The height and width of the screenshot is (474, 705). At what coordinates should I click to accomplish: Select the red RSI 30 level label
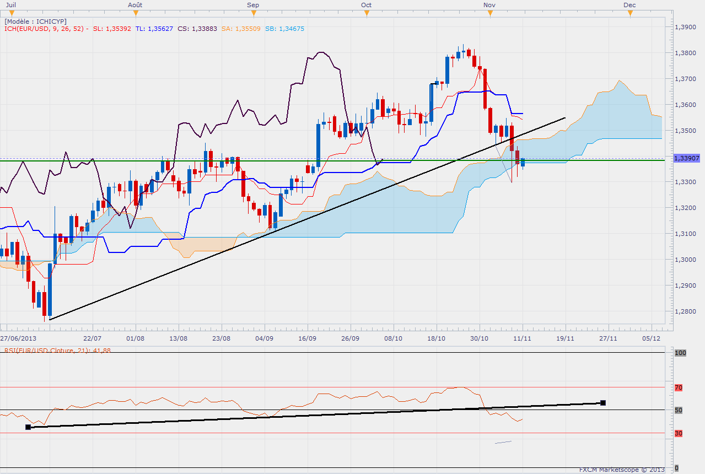click(679, 433)
